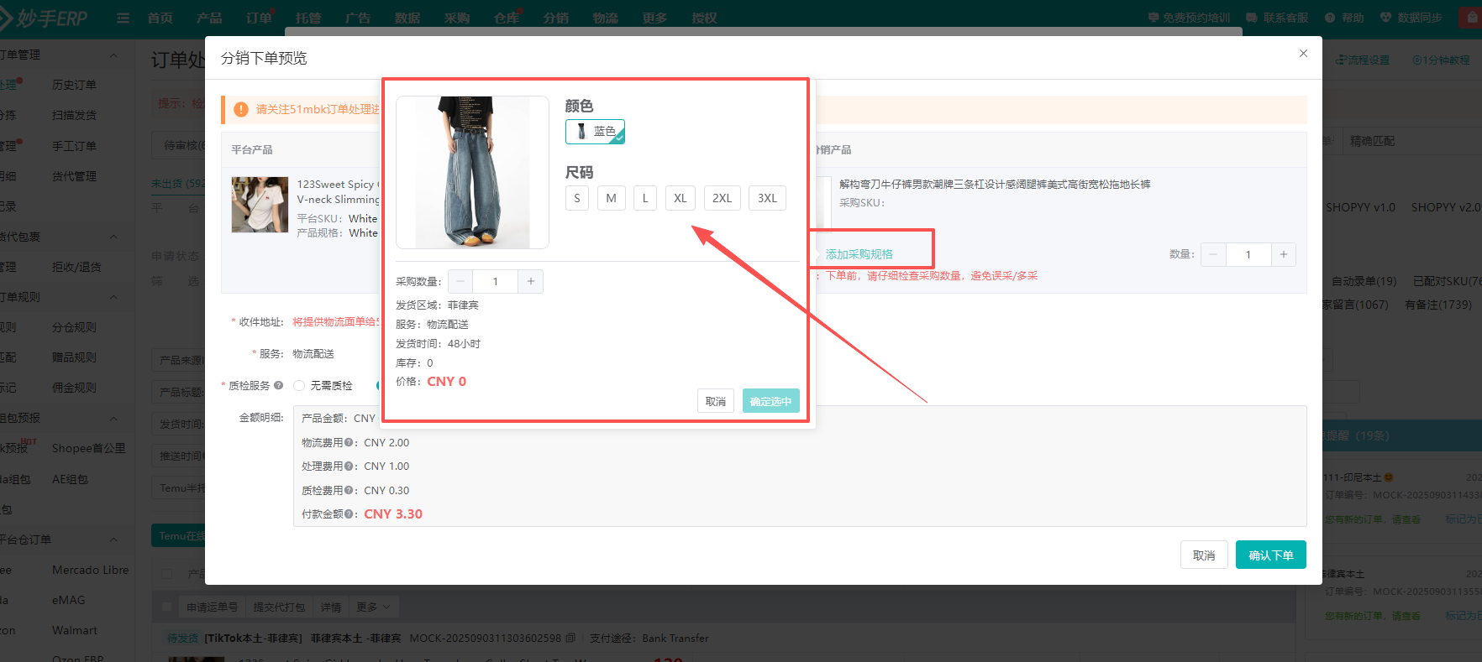Viewport: 1482px width, 662px height.
Task: Click the 处理费用 info question-mark icon
Action: (349, 467)
